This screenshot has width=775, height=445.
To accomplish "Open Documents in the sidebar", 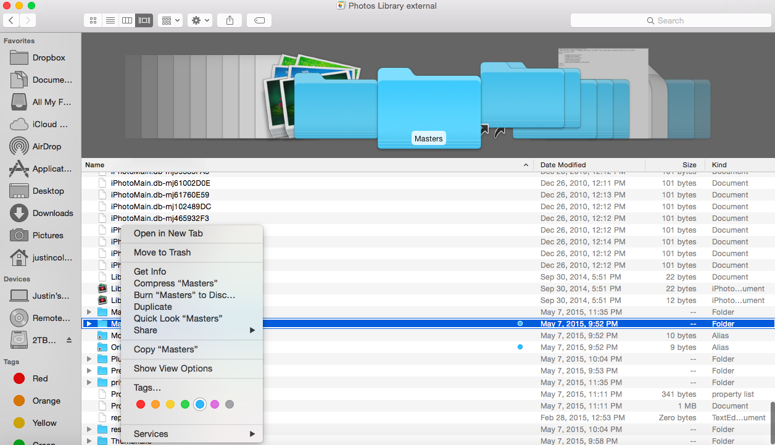I will pyautogui.click(x=41, y=80).
